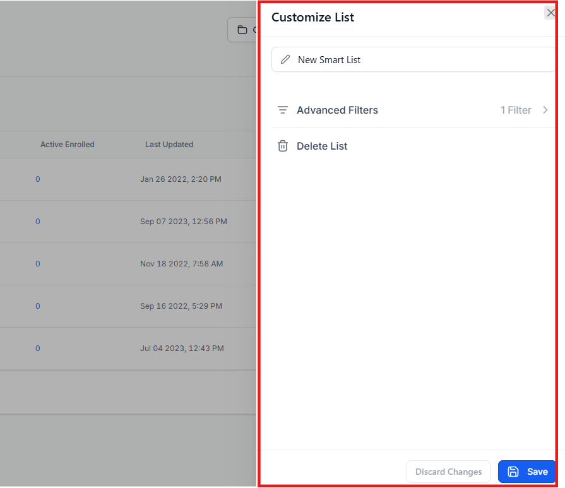Open the 0 enrolled link for Jul 04 2023 row
Viewport: 565px width, 488px height.
[38, 348]
